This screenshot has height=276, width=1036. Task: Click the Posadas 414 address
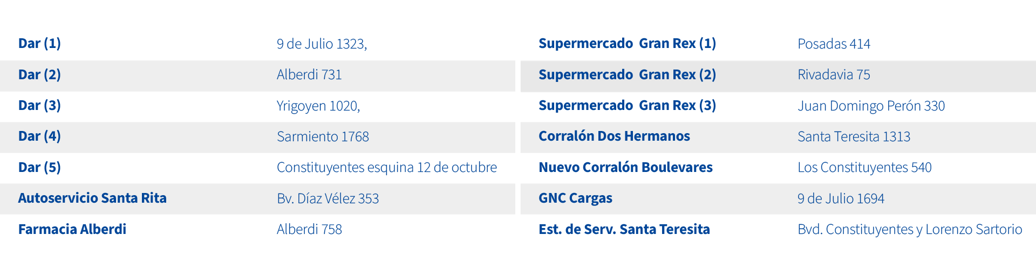click(x=834, y=44)
